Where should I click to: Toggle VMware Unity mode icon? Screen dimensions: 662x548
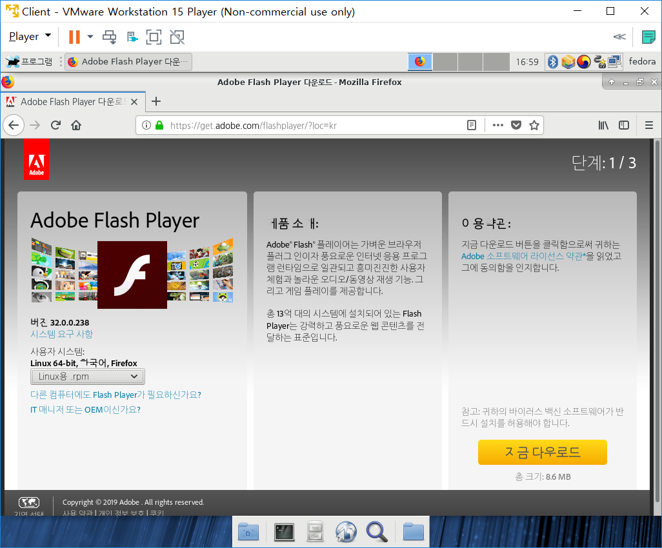177,37
